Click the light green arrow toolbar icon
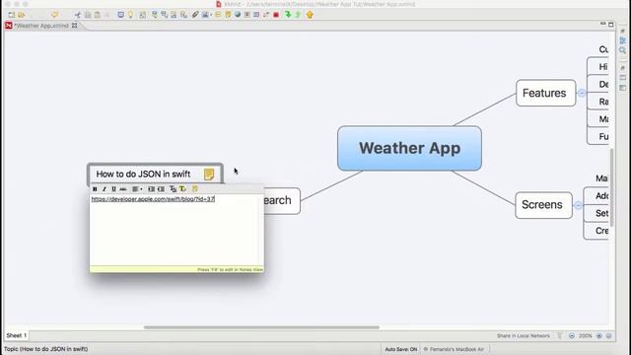Viewport: 631px width, 355px height. coord(298,15)
